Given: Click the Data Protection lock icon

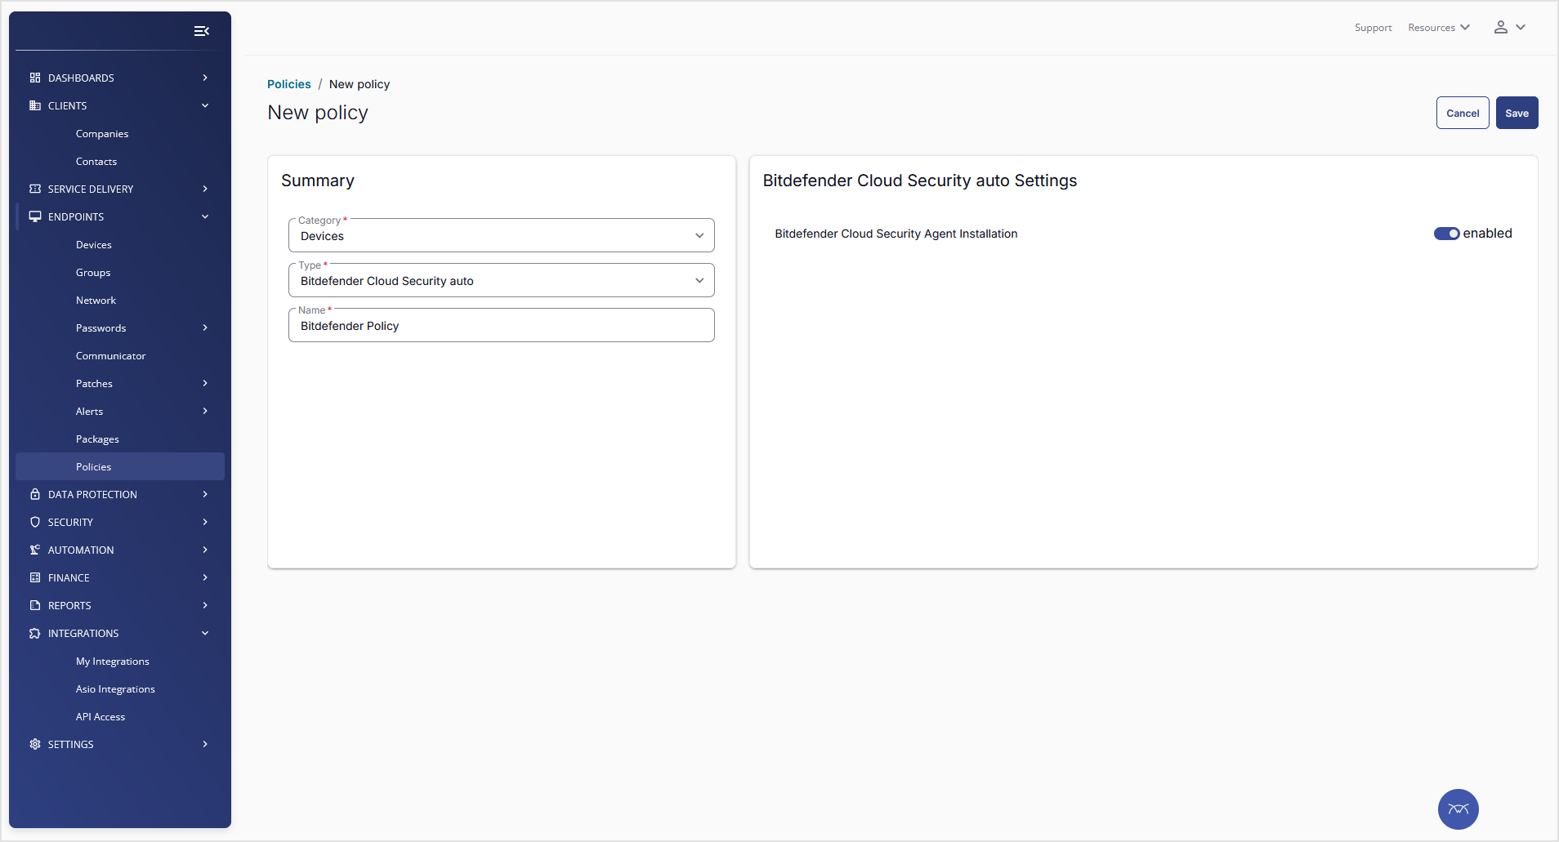Looking at the screenshot, I should pos(35,495).
